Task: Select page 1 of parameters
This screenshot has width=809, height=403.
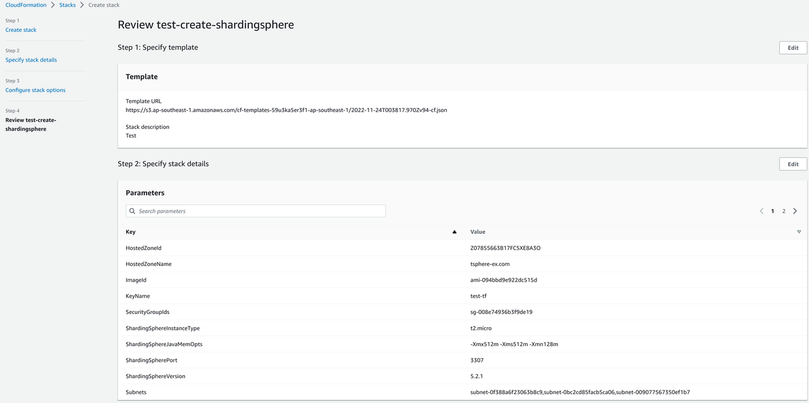Action: tap(772, 211)
